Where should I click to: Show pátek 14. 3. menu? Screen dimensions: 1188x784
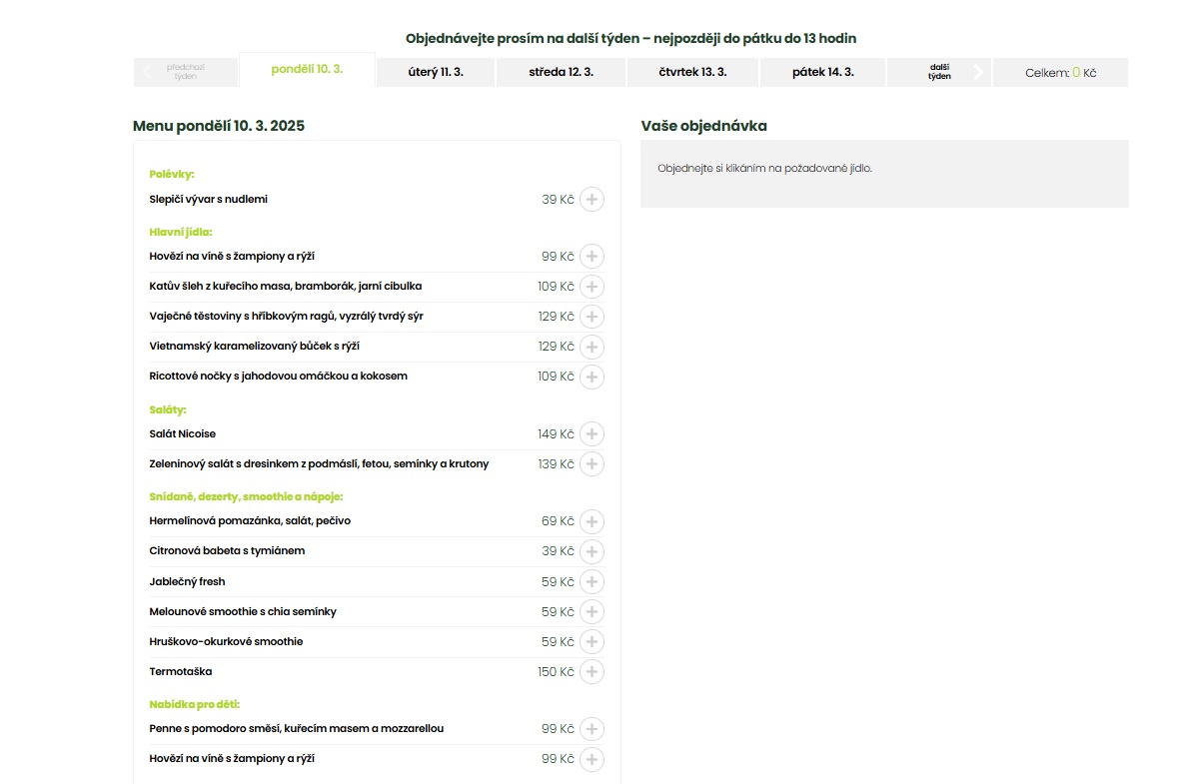tap(822, 72)
